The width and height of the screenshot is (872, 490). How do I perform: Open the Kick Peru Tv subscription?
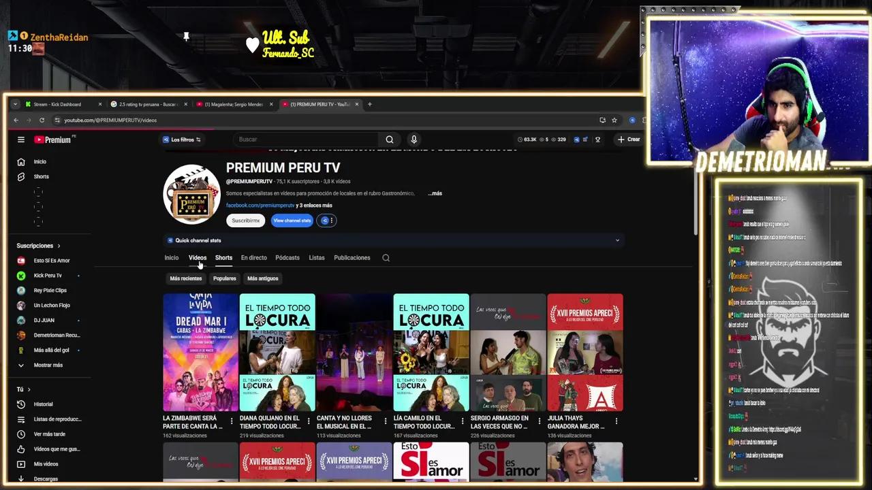[48, 276]
